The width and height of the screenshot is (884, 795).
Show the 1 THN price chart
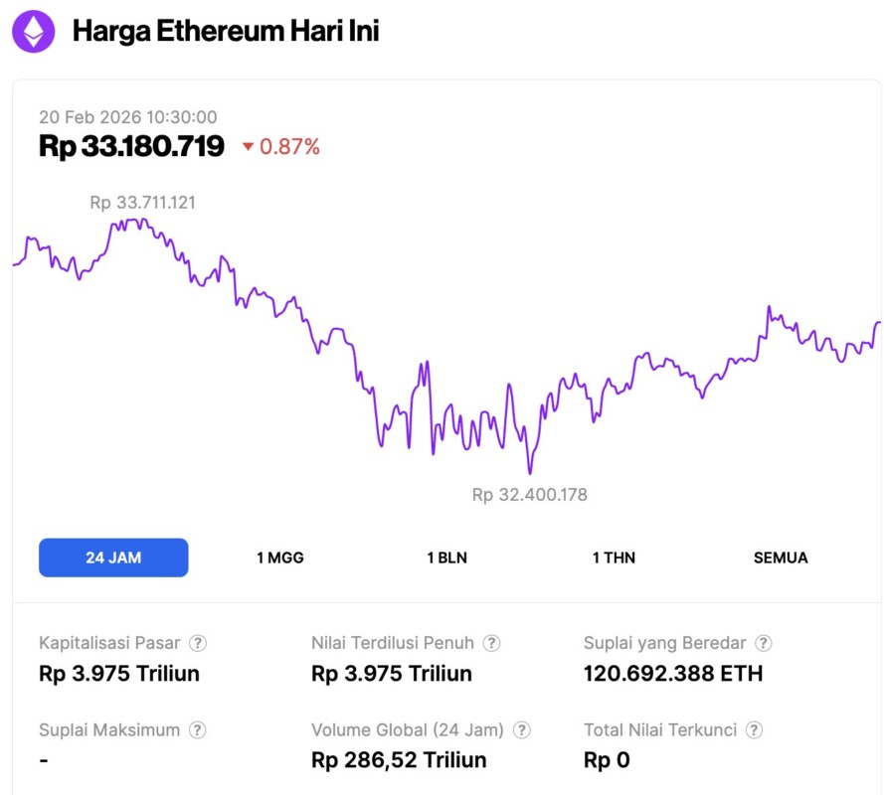click(x=614, y=557)
